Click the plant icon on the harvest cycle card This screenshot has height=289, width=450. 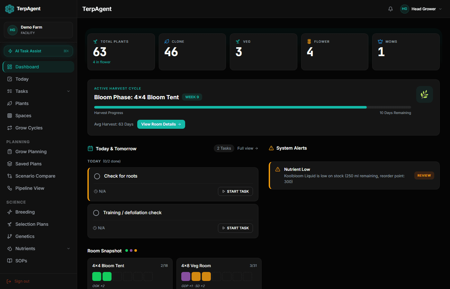point(425,94)
